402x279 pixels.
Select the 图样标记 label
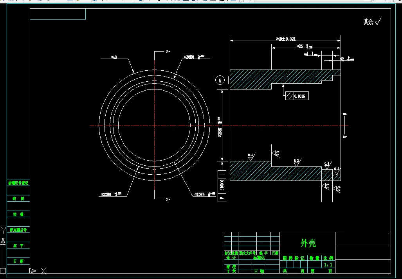(x=294, y=258)
